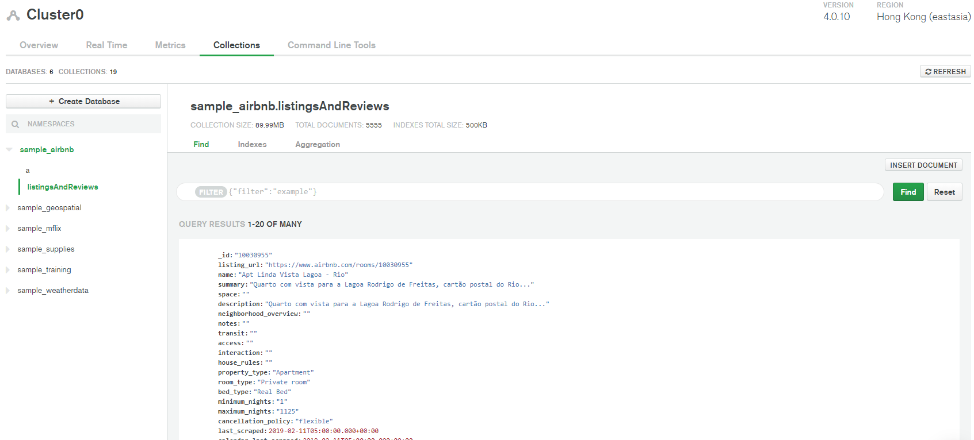Viewport: 974px width, 440px height.
Task: Click the maximum_nights value "1125"
Action: coord(288,411)
